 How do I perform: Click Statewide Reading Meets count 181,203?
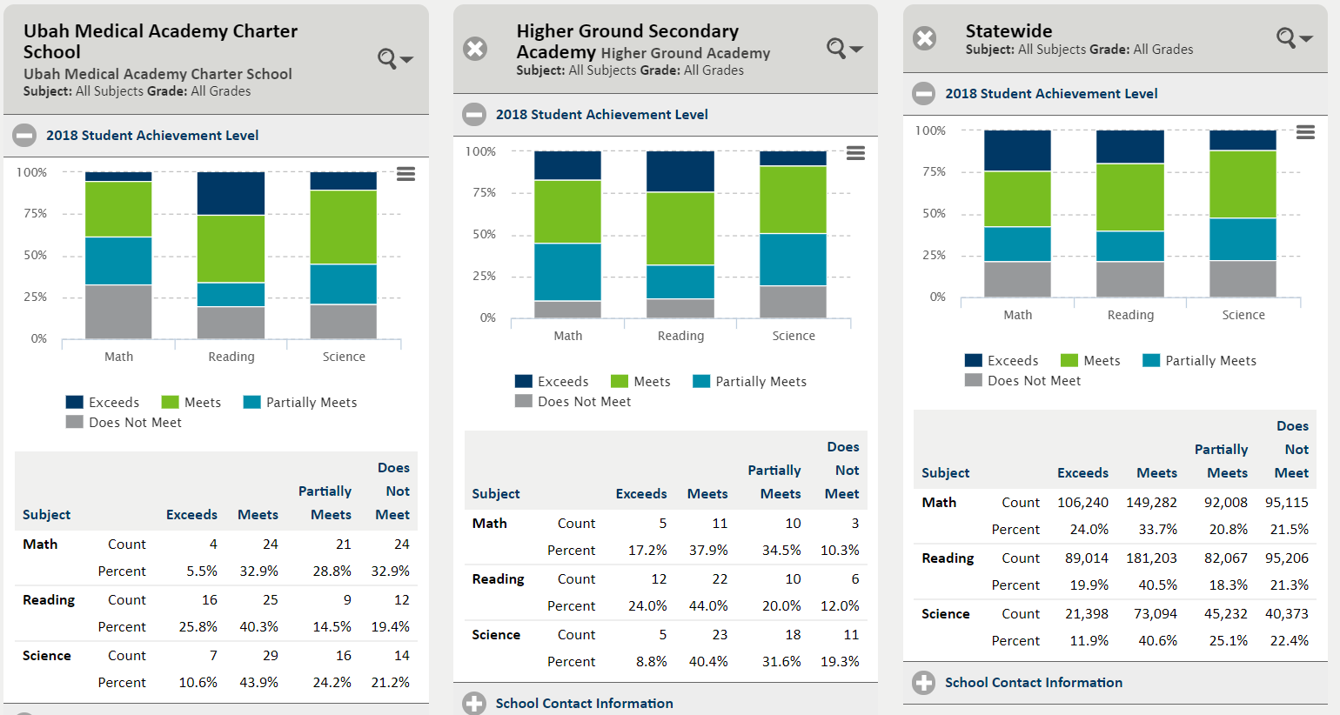(x=1151, y=558)
